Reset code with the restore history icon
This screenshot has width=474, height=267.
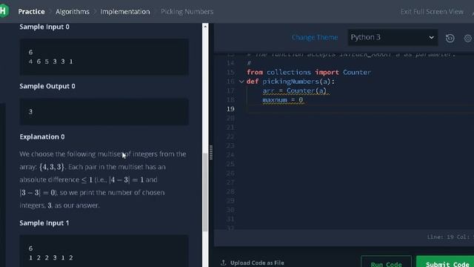[x=450, y=38]
